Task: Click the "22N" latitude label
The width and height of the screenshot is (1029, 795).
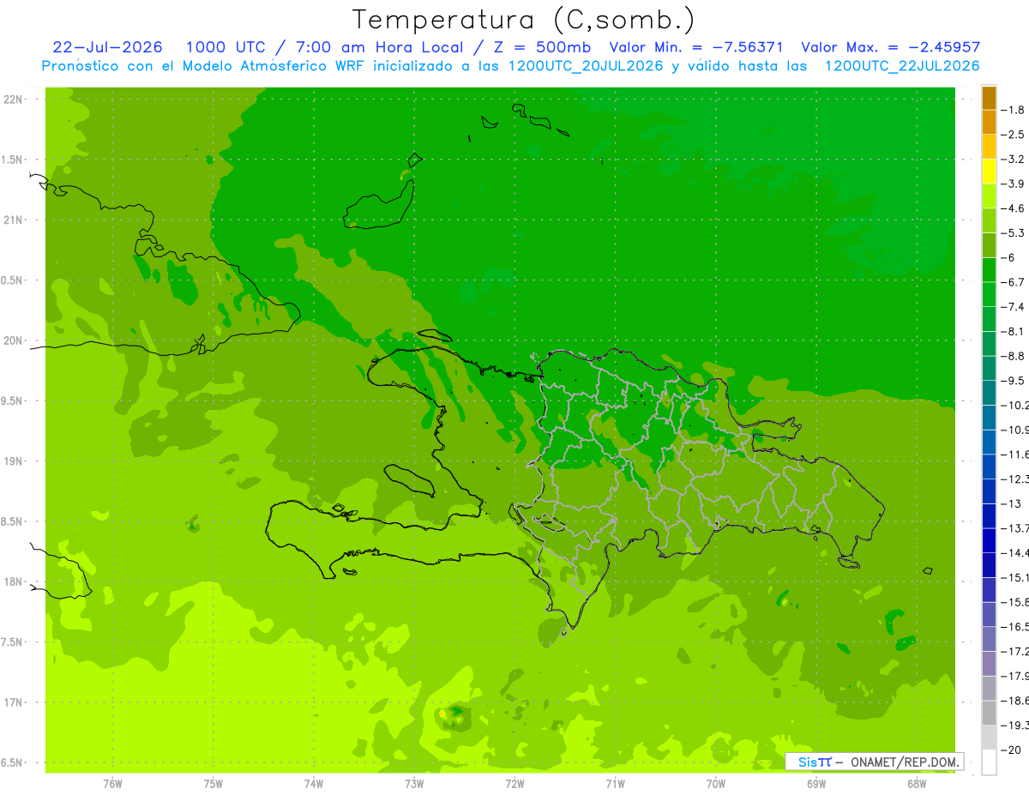Action: (x=13, y=99)
